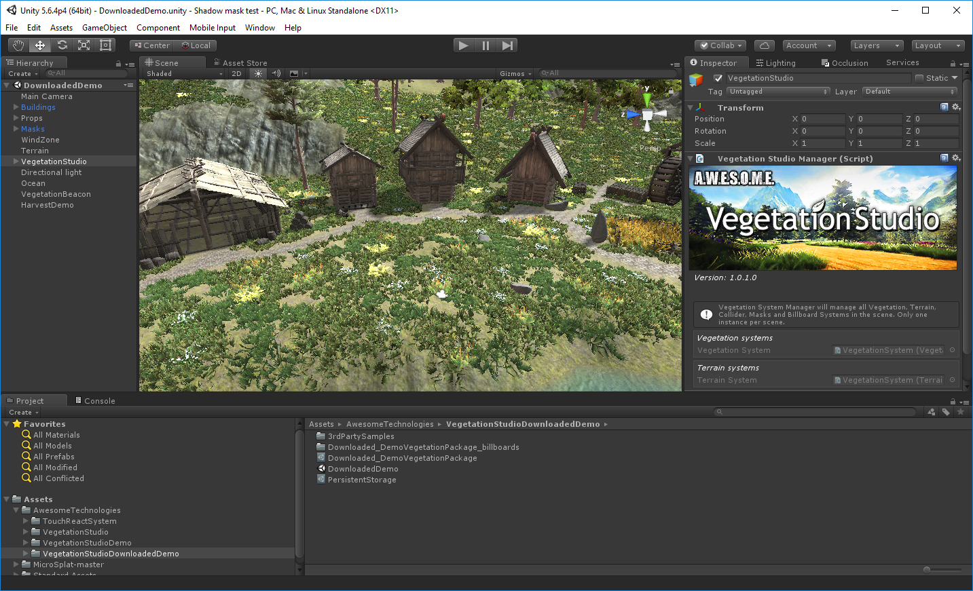Click the GameObject cube icon in Inspector
Image resolution: width=973 pixels, height=591 pixels.
tap(696, 79)
